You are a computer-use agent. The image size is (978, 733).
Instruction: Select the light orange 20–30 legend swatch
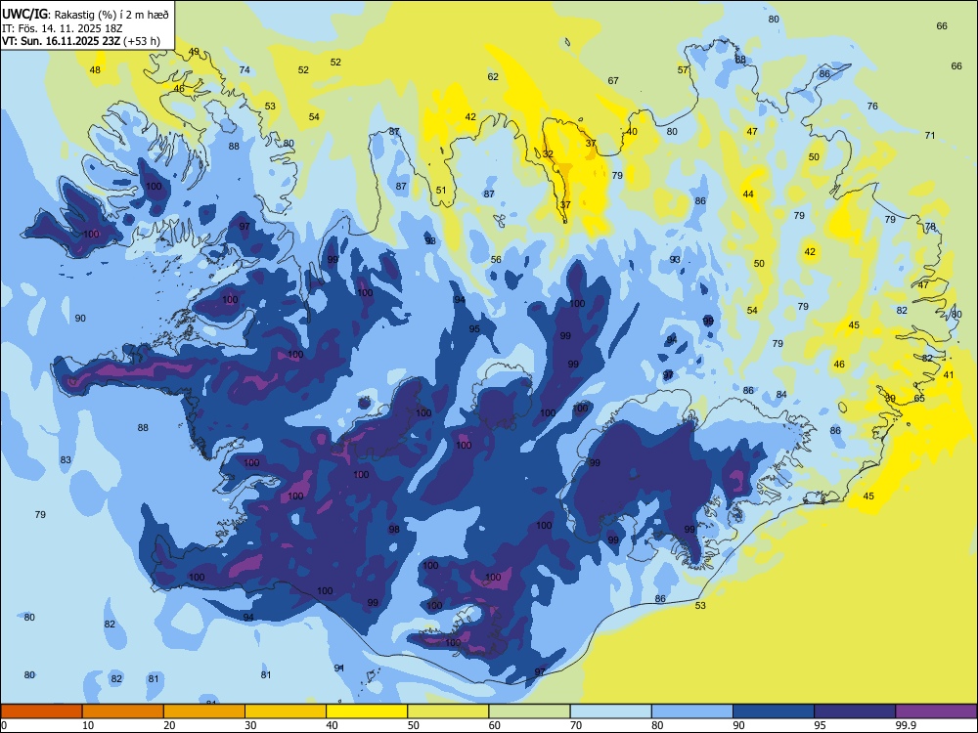(x=204, y=711)
